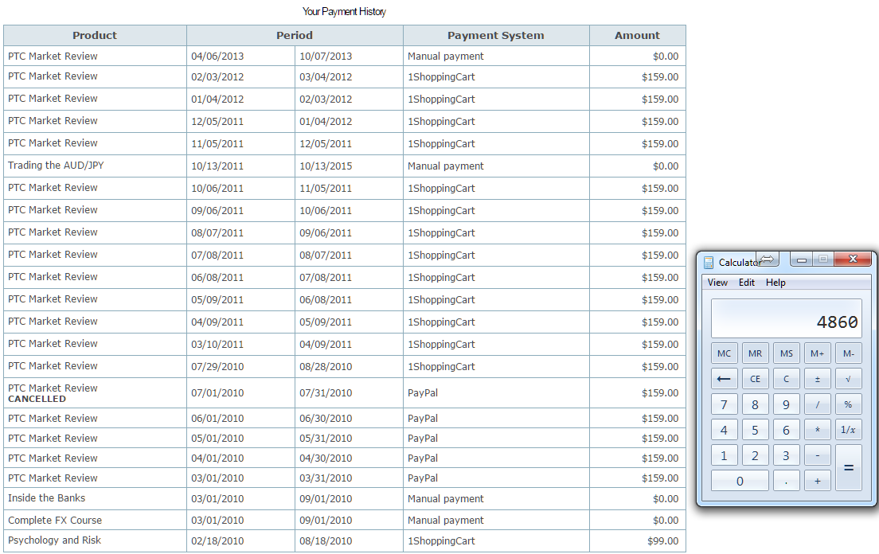Click the divide key
This screenshot has height=554, width=879.
(818, 404)
